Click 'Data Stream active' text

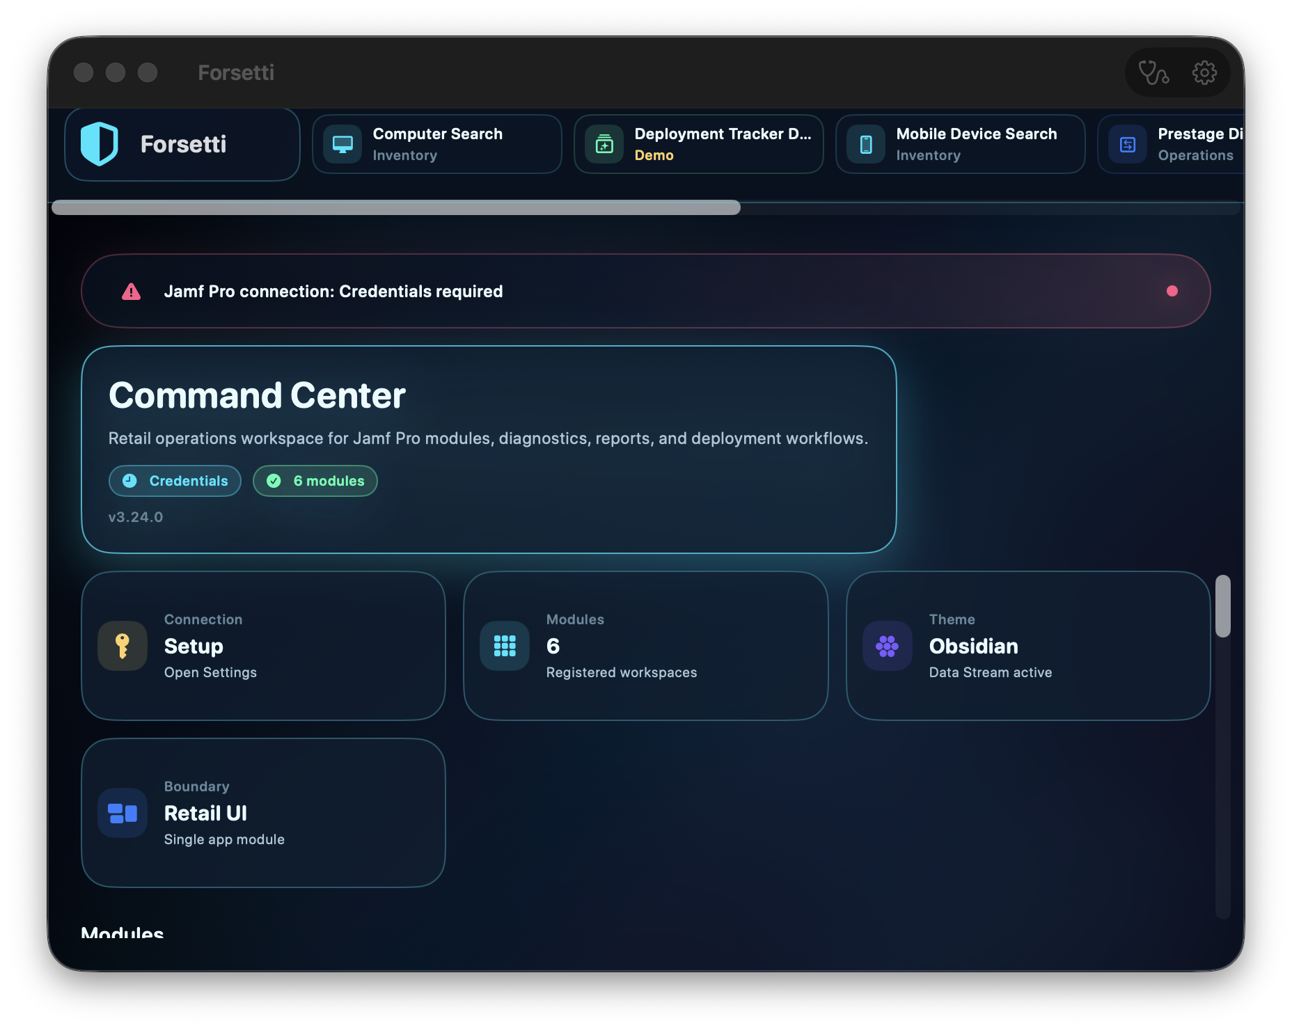(991, 672)
